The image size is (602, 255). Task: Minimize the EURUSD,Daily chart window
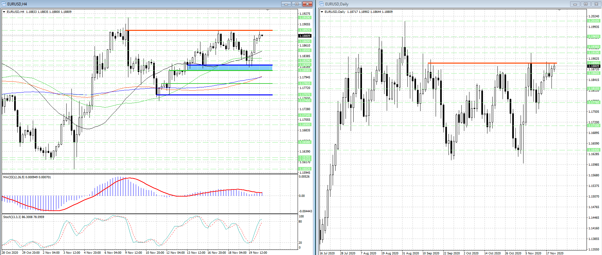[575, 4]
